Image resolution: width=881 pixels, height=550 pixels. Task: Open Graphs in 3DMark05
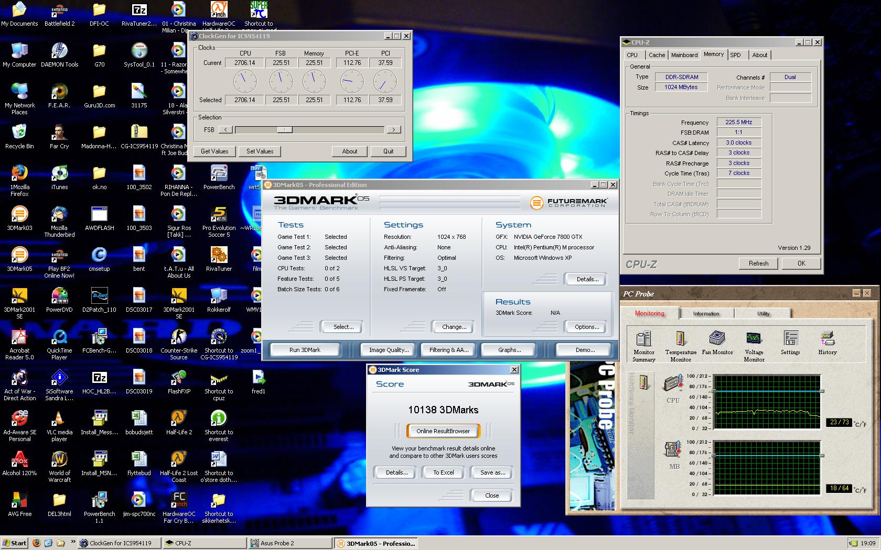(509, 350)
